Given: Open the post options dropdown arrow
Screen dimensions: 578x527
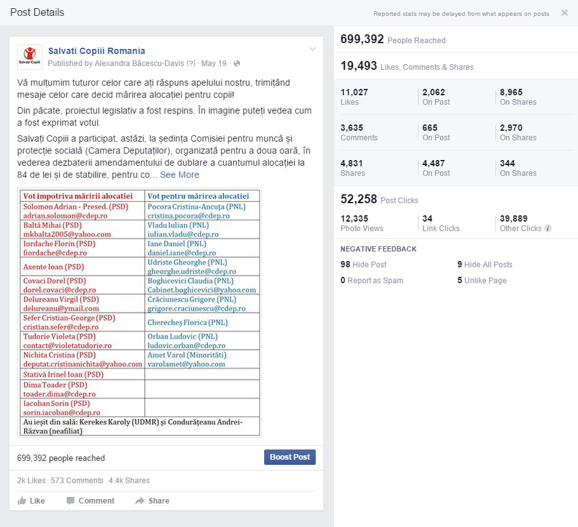Looking at the screenshot, I should click(x=312, y=50).
